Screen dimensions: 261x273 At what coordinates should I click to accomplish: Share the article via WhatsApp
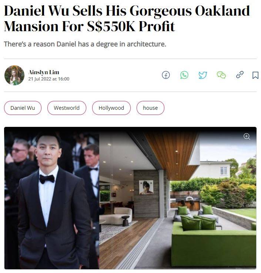184,75
